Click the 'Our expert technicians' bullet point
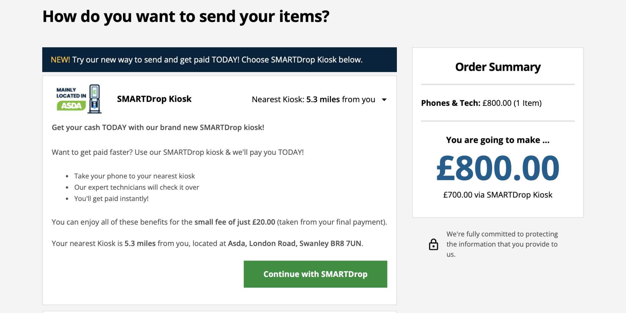Viewport: 626px width, 313px height. click(136, 187)
